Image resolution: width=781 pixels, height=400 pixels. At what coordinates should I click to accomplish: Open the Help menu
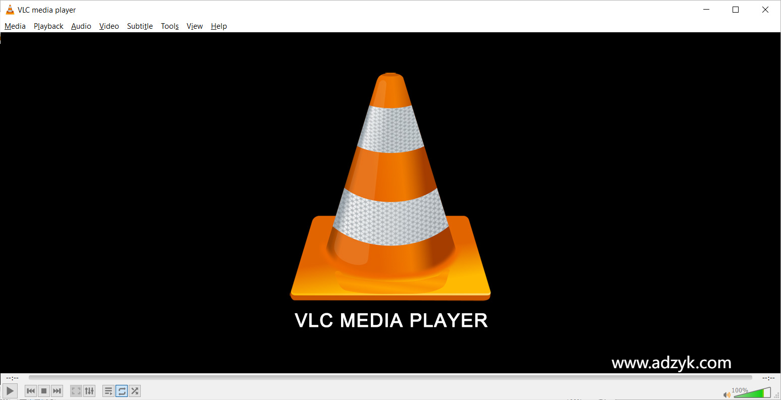(x=219, y=26)
